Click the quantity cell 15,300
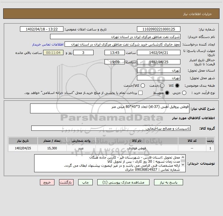This screenshot has height=216, width=223. pos(52,148)
